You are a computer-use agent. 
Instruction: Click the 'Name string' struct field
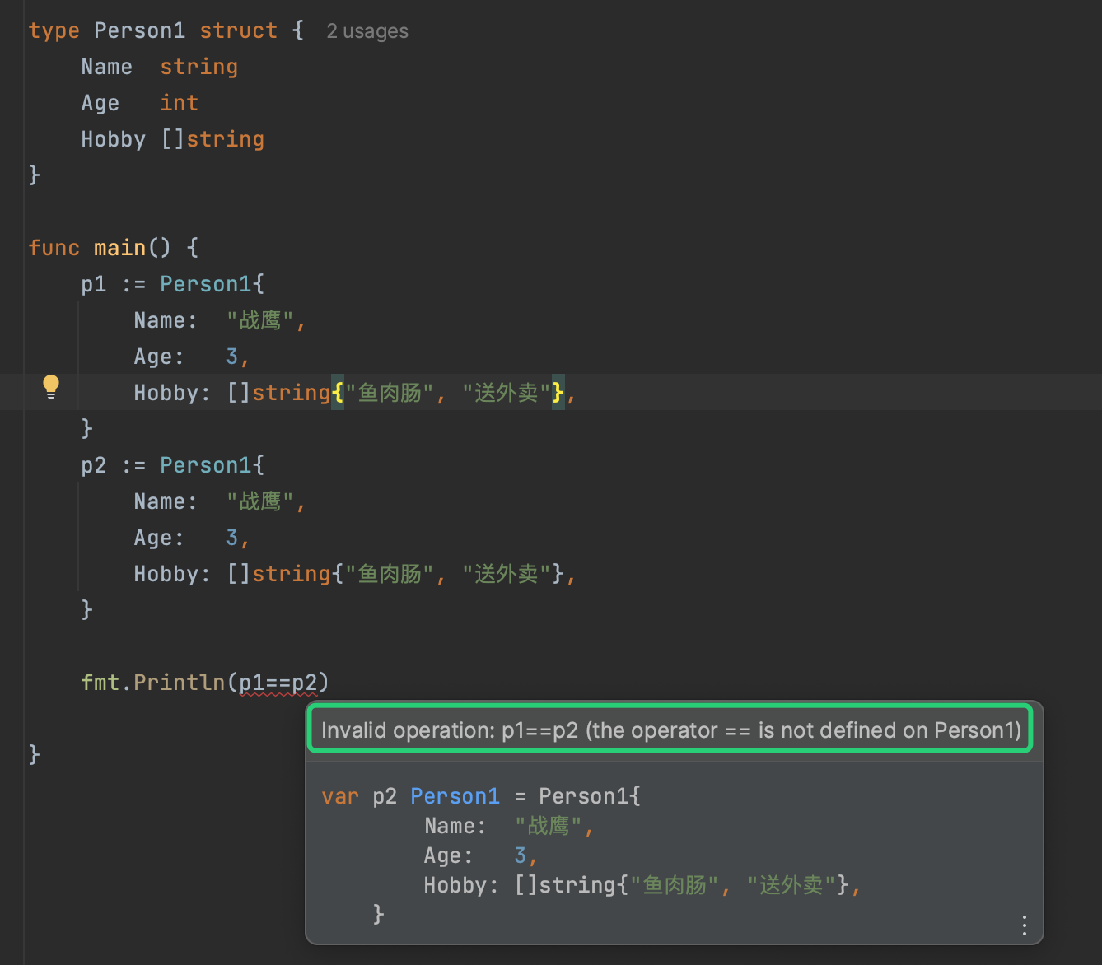159,67
